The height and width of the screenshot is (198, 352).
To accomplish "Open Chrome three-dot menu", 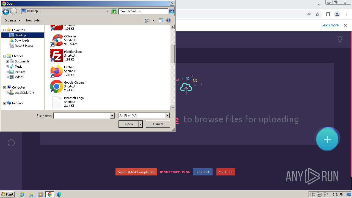I will click(x=346, y=14).
